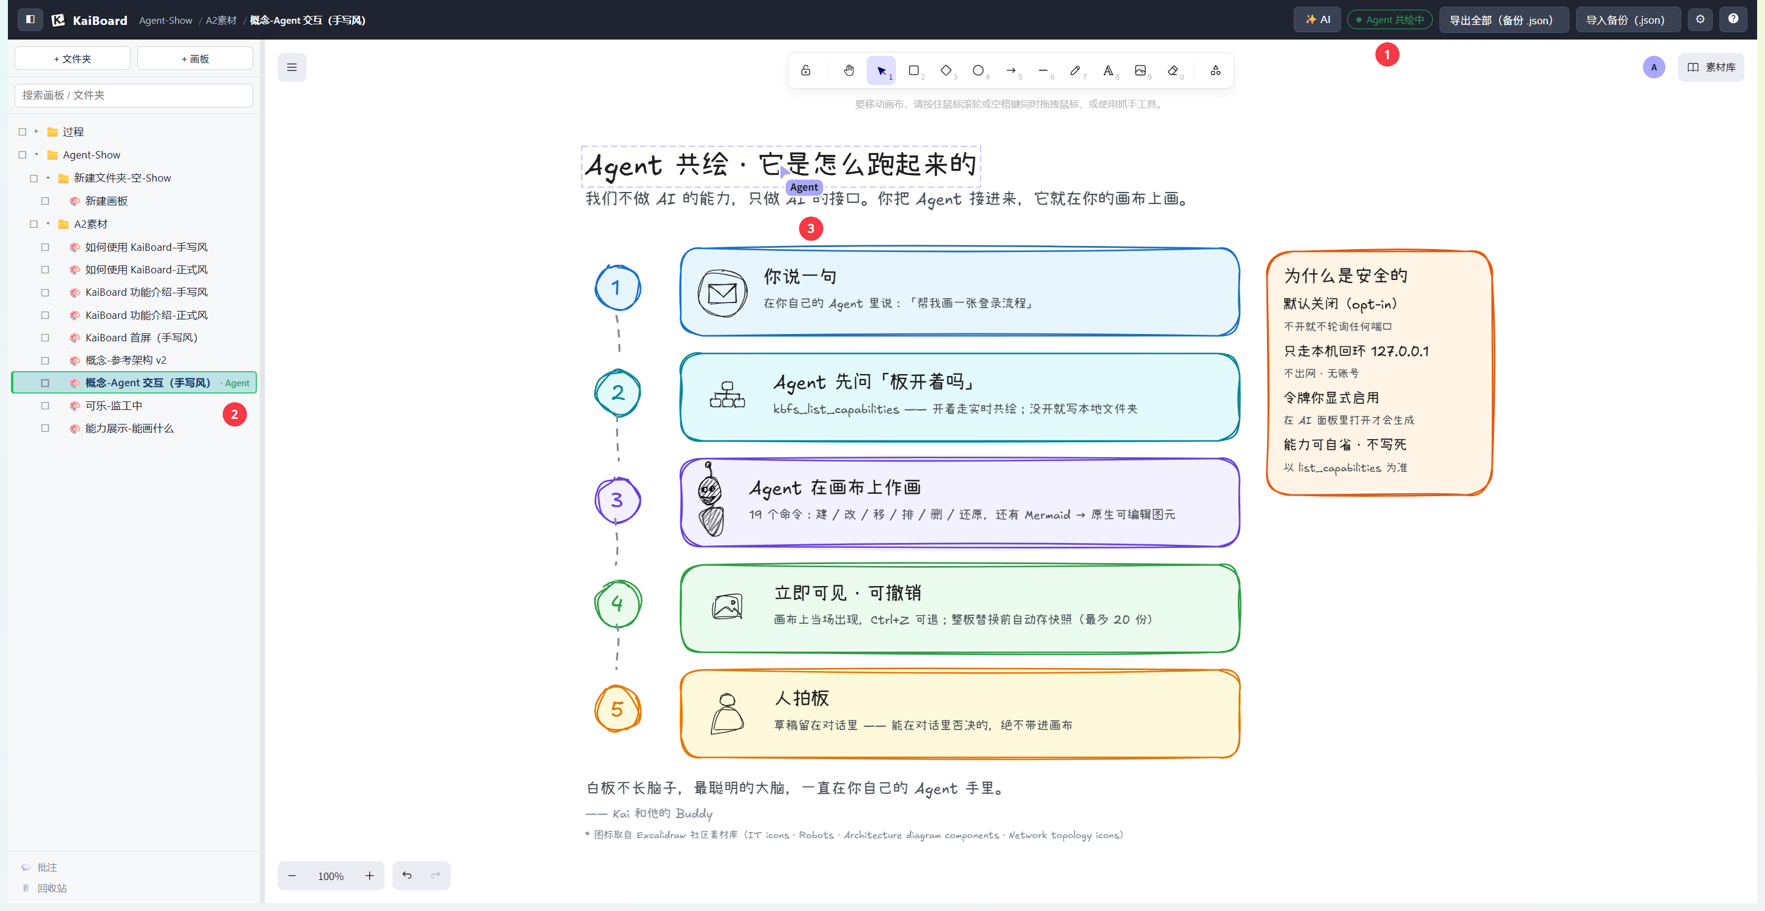Image resolution: width=1765 pixels, height=911 pixels.
Task: Select the Text tool
Action: click(x=1108, y=70)
